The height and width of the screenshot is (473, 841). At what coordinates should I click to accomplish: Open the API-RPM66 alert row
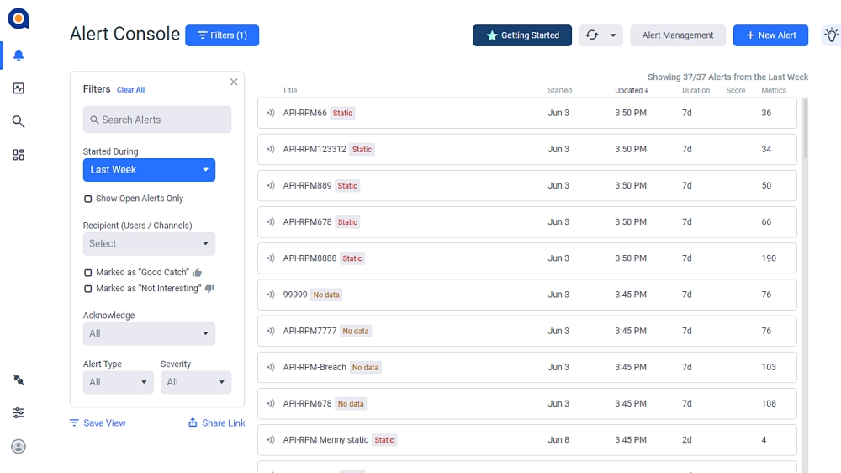coord(527,113)
